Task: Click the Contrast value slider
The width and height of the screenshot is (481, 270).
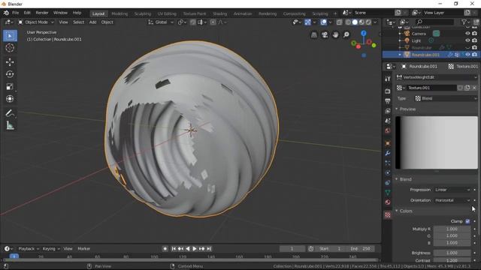Action: click(x=452, y=260)
